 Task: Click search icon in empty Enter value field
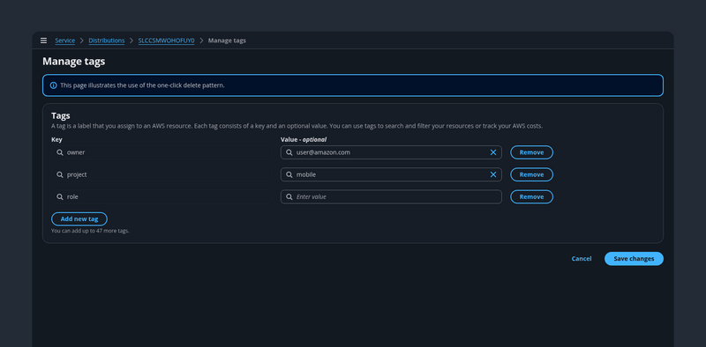289,197
